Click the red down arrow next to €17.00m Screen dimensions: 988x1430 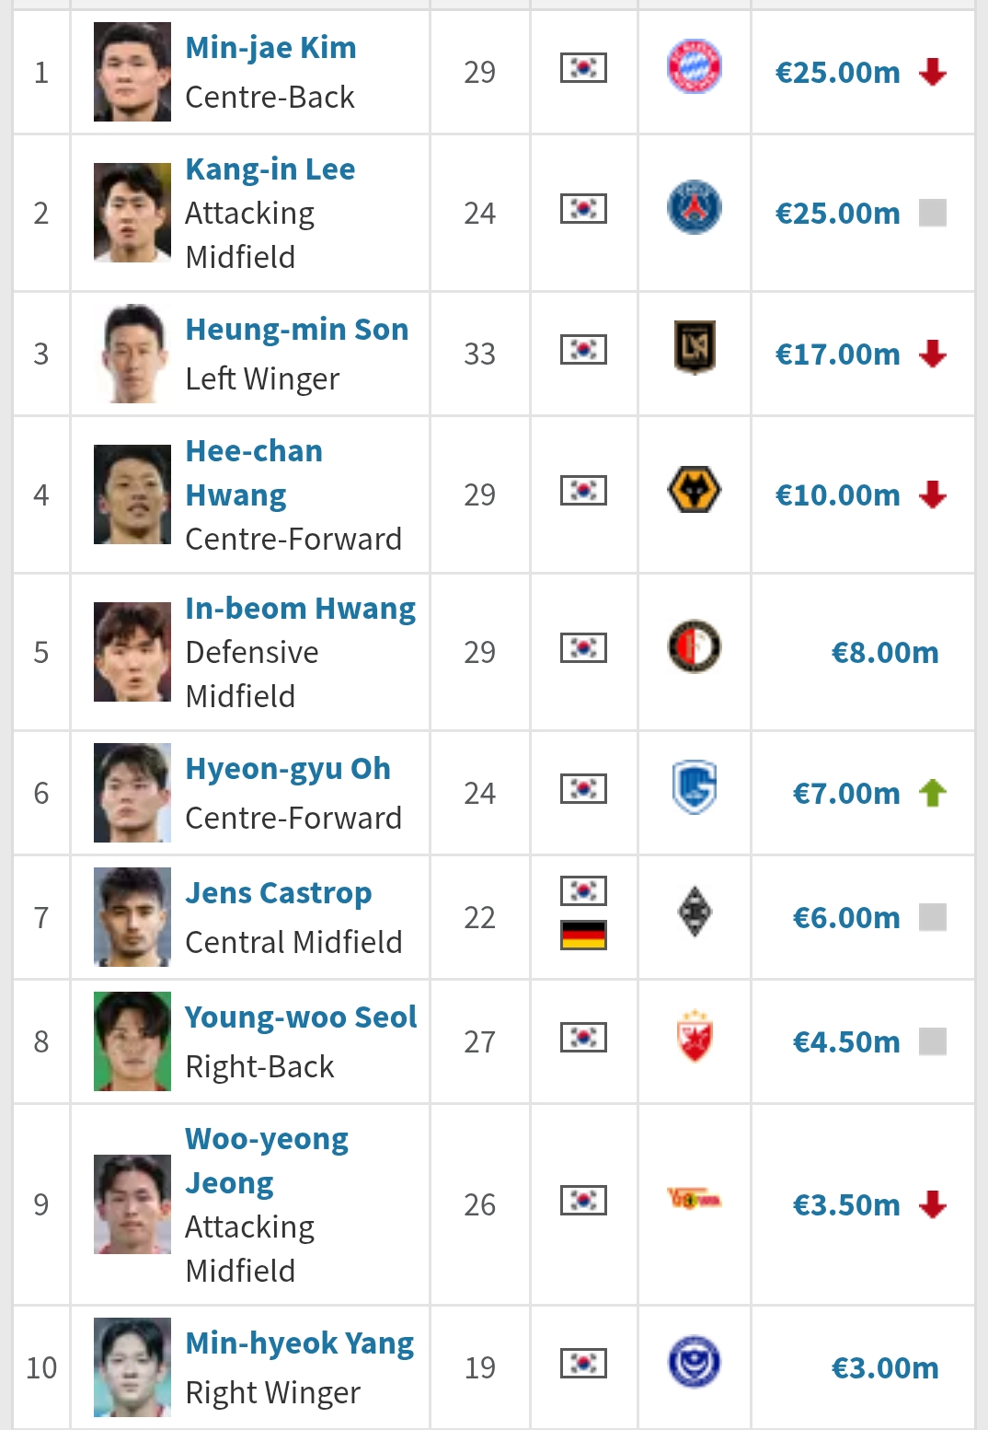click(933, 354)
